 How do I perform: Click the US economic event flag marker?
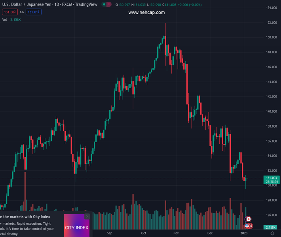tap(247, 226)
